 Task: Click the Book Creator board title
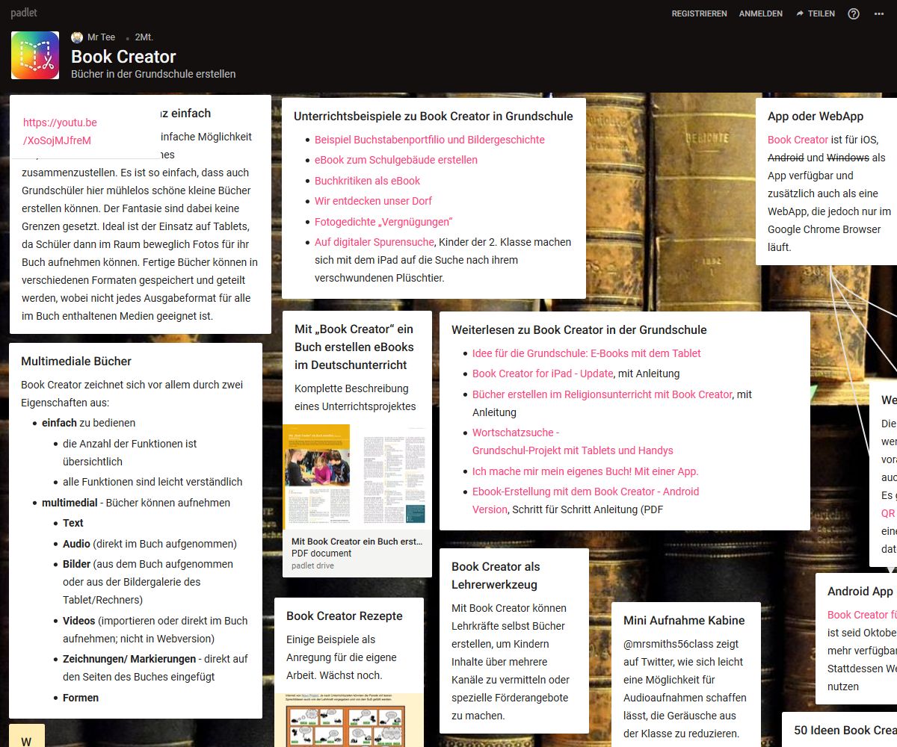pos(123,57)
